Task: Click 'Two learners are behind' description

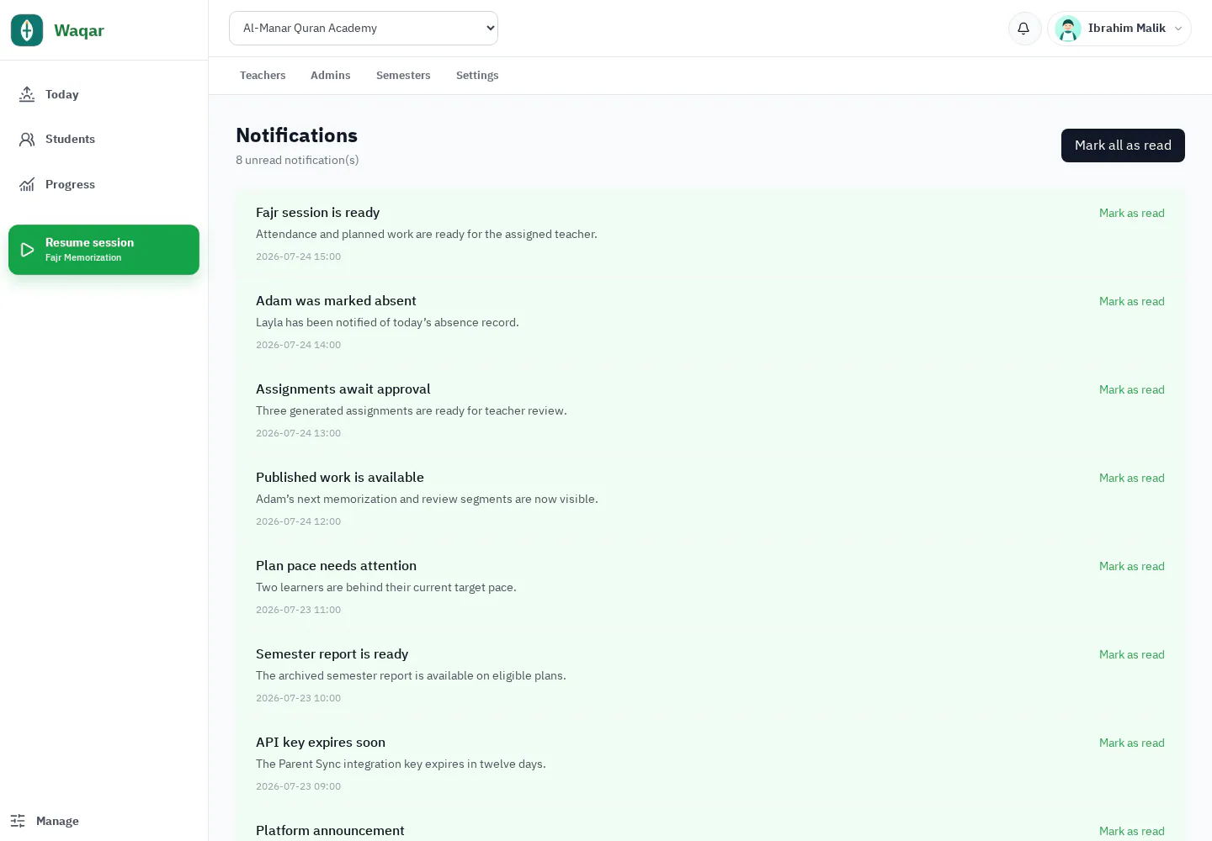Action: point(385,588)
